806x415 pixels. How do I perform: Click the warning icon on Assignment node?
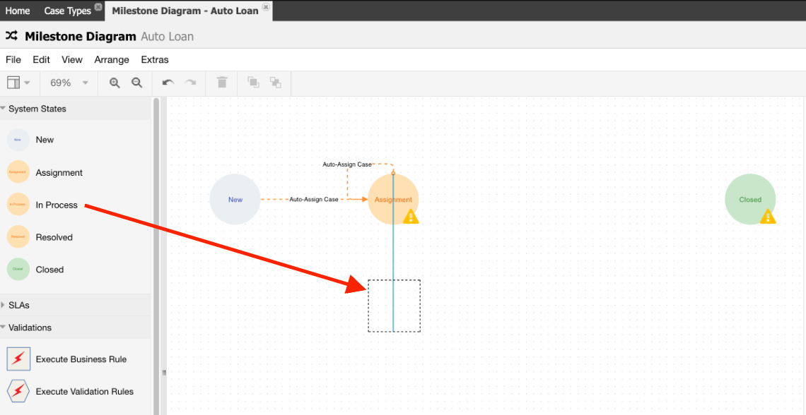click(411, 217)
